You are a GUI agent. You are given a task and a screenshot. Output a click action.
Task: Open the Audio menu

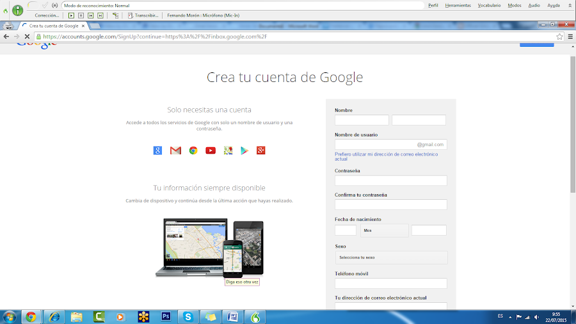534,6
